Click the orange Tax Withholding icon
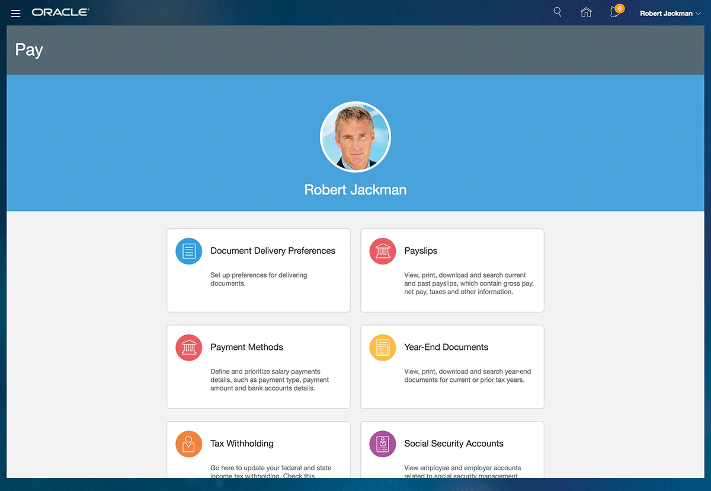 (189, 444)
